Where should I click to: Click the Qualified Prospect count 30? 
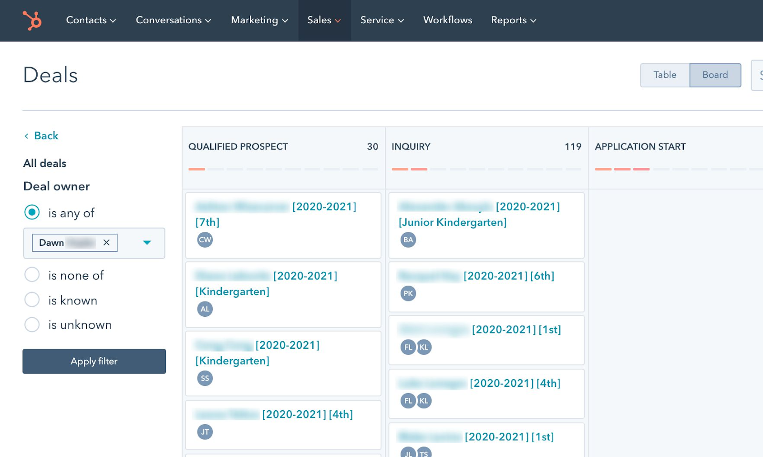click(x=372, y=146)
